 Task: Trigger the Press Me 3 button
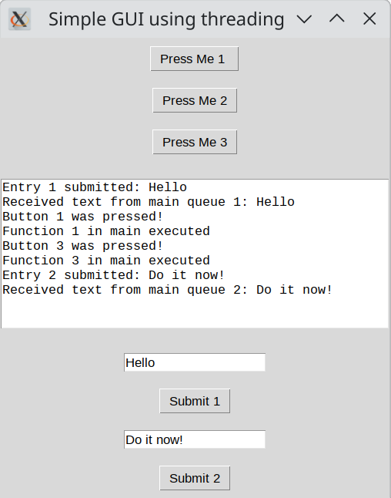click(x=195, y=142)
